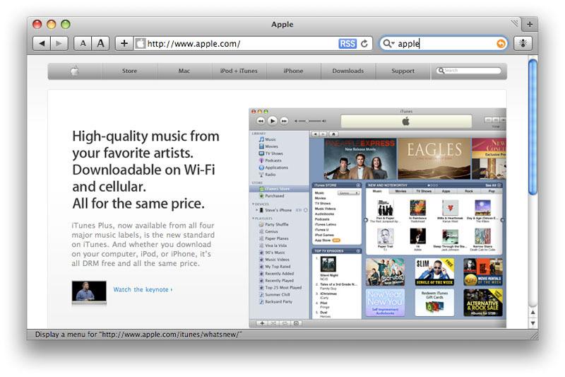
Task: Go forward using Safari's forward arrow
Action: (59, 44)
